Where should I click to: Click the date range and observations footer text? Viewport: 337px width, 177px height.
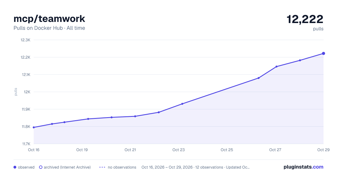tap(195, 167)
